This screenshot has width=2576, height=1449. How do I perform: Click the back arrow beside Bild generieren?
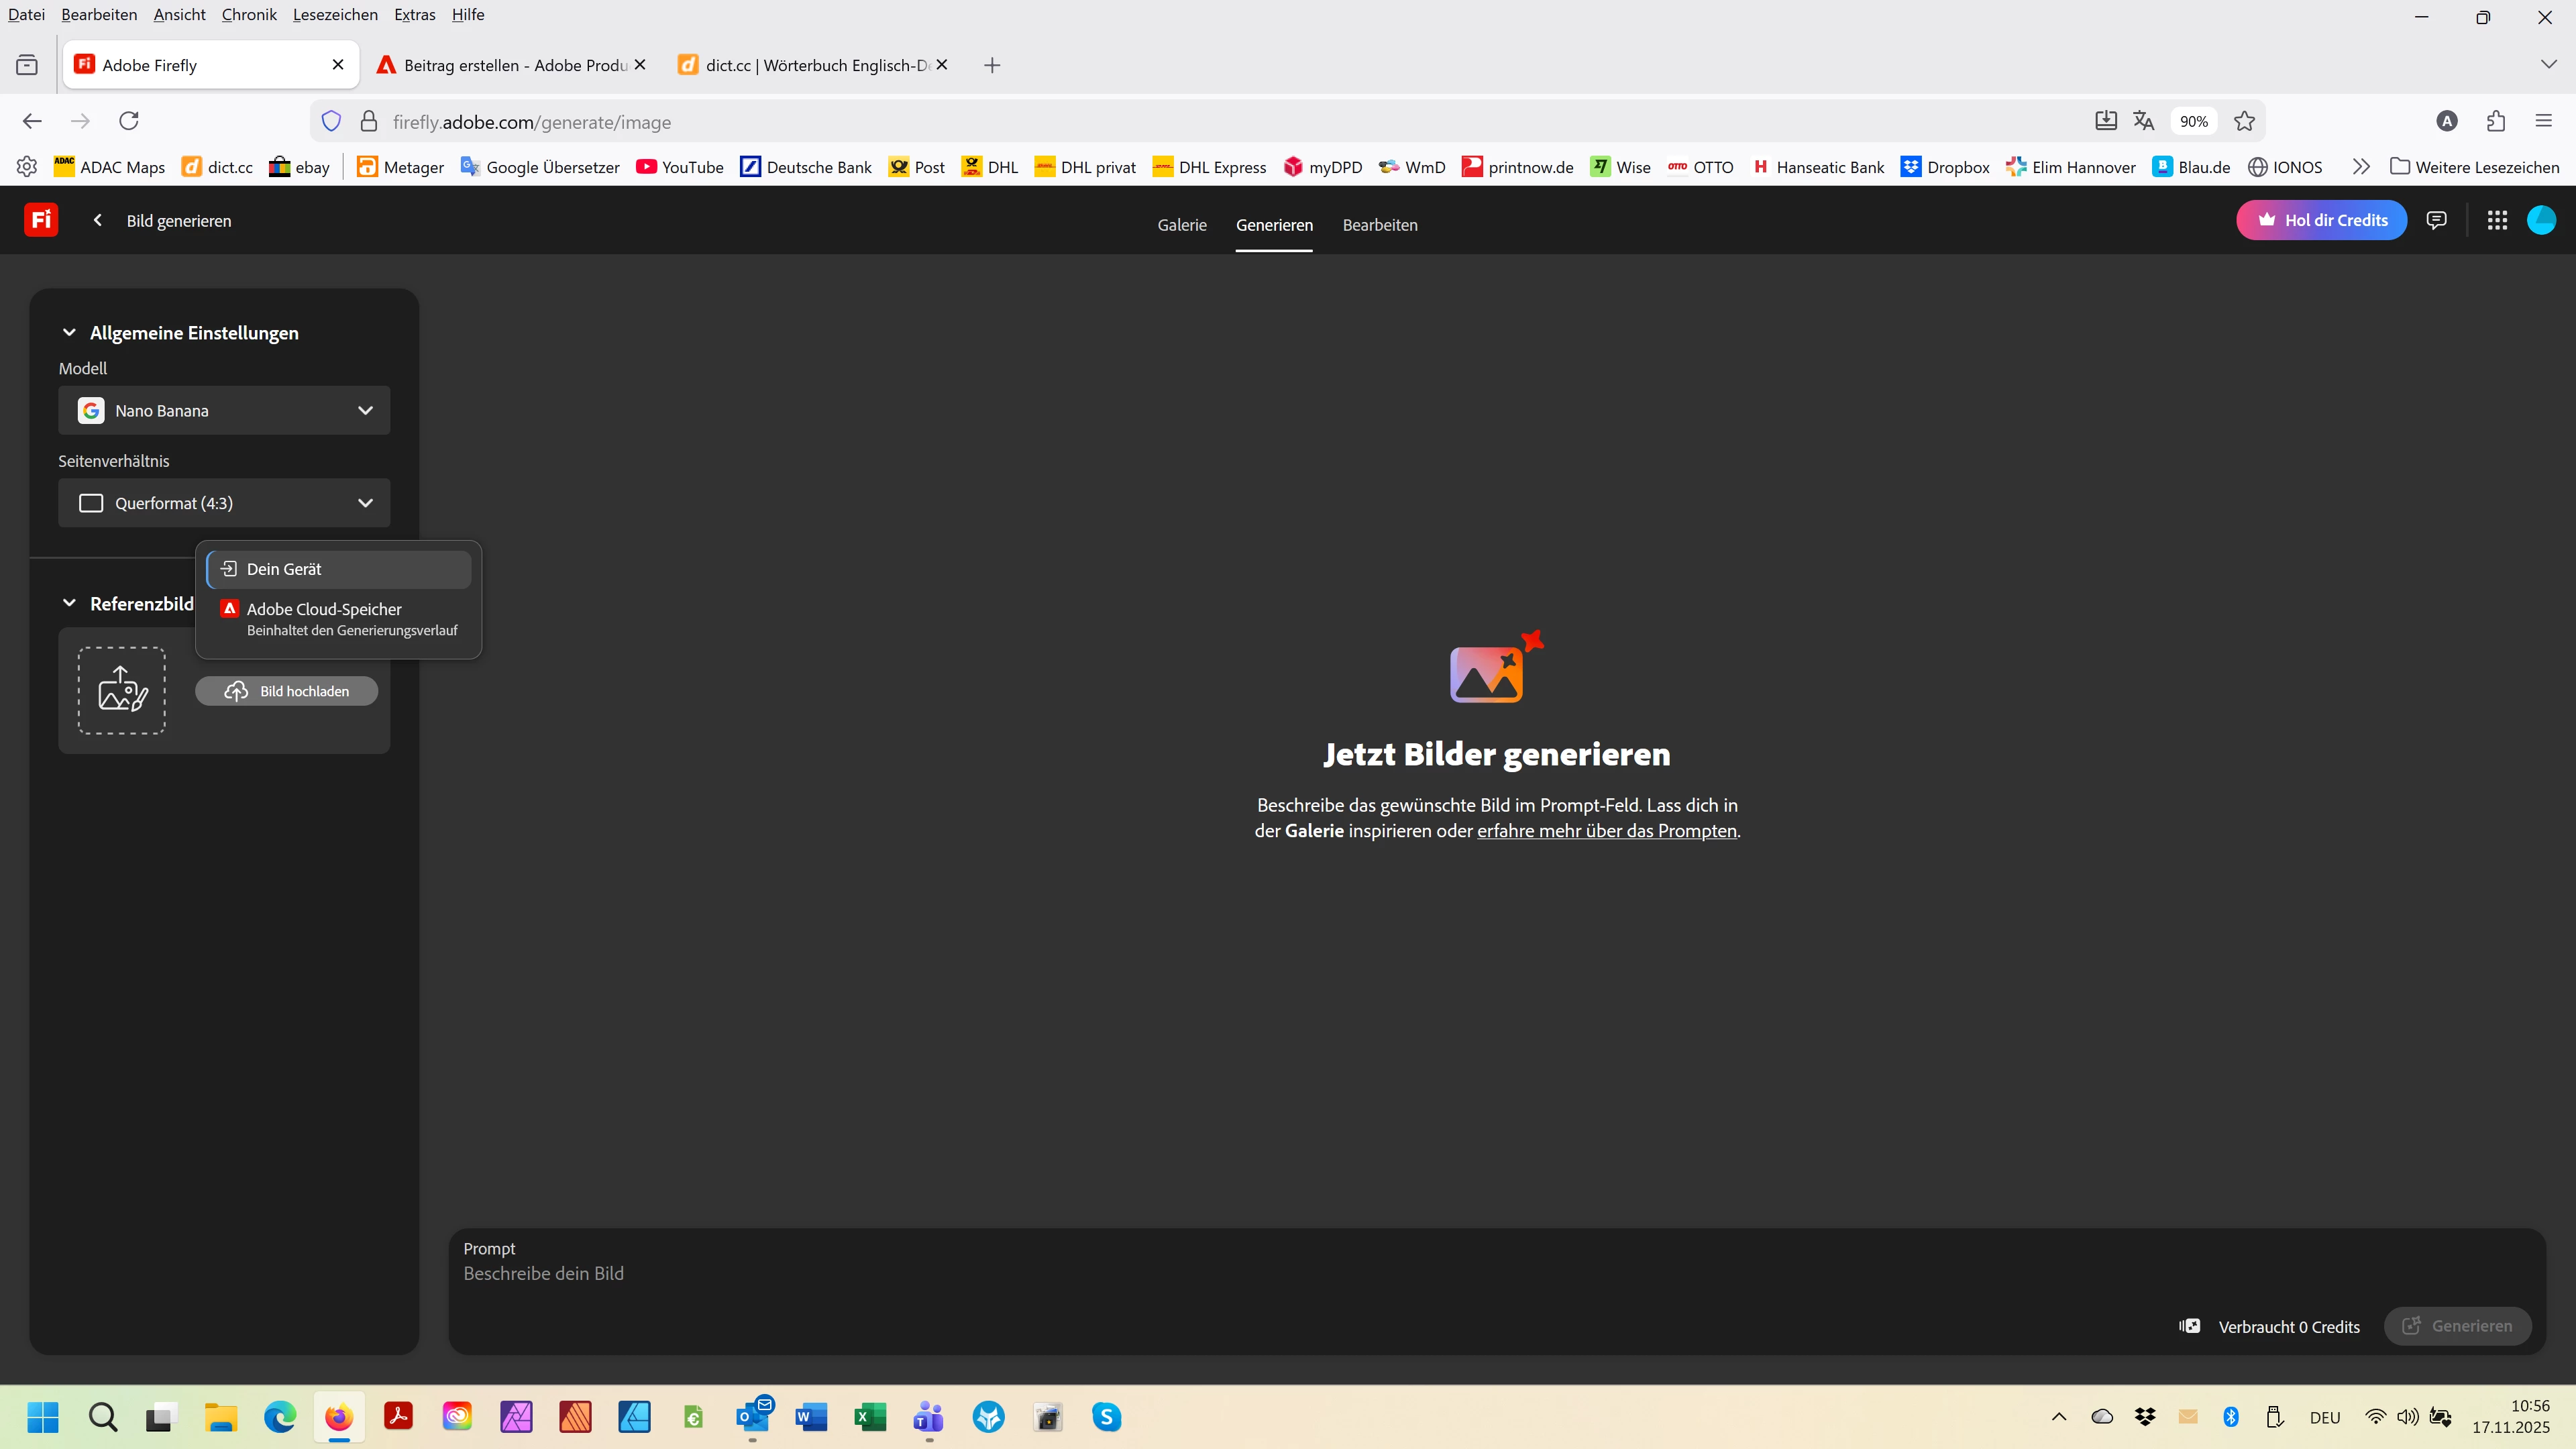coord(97,220)
